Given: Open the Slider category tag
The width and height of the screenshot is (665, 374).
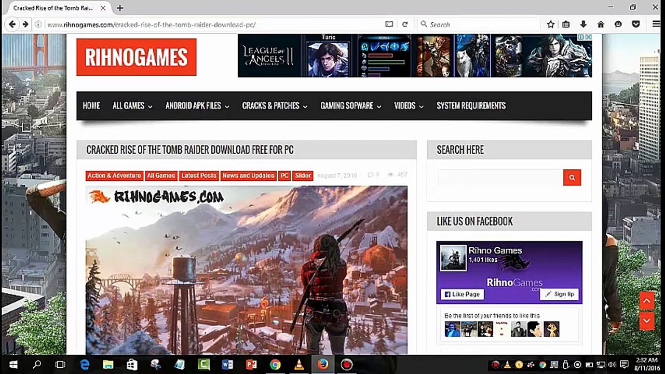Looking at the screenshot, I should (x=303, y=176).
